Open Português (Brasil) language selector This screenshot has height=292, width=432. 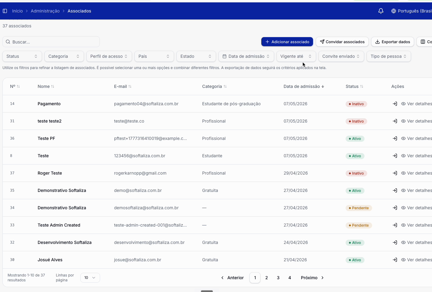(411, 11)
